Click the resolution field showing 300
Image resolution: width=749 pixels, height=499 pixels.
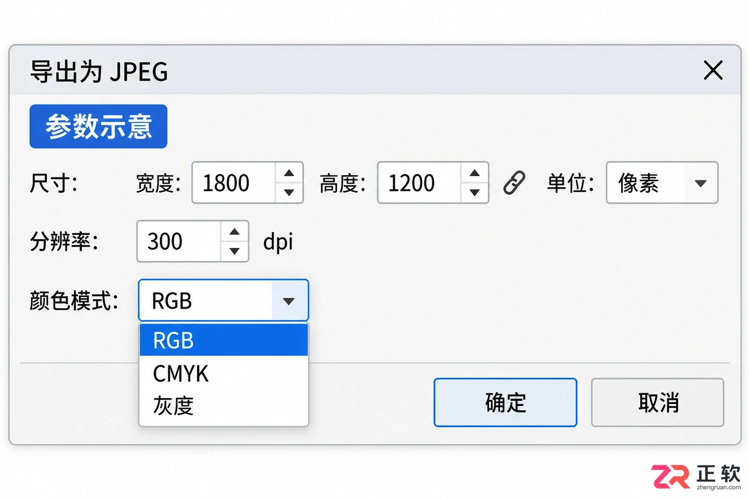[179, 241]
